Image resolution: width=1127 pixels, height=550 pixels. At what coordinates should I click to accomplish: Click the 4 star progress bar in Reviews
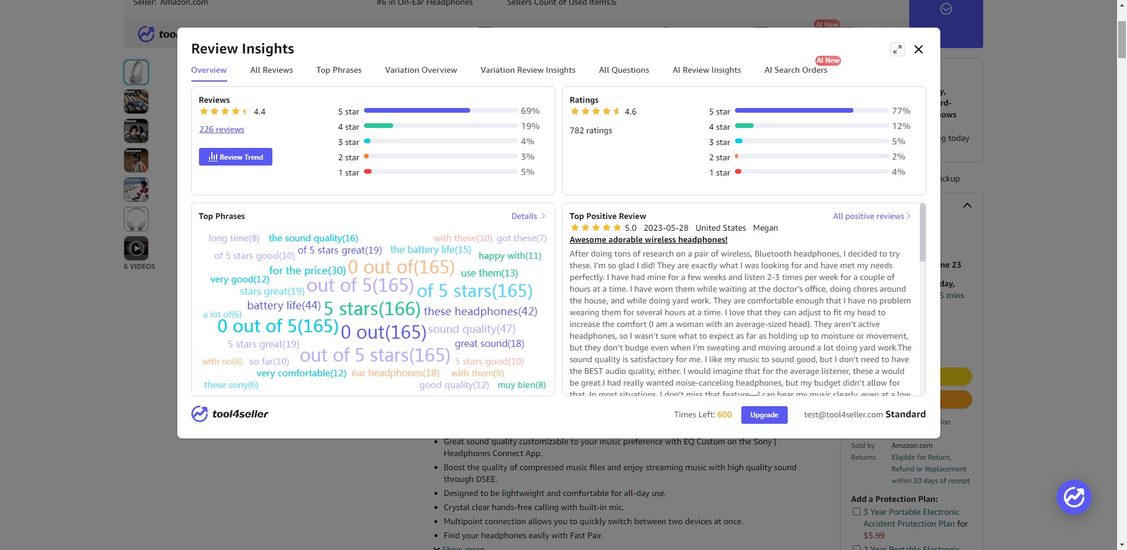(x=440, y=126)
